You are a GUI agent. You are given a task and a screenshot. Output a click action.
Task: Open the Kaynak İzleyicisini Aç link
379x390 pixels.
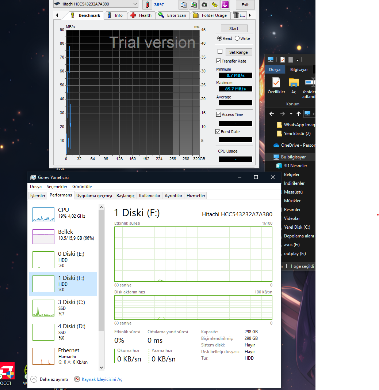click(x=102, y=379)
